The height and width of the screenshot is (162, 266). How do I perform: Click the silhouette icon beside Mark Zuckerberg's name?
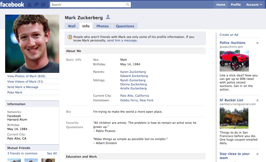click(x=108, y=17)
